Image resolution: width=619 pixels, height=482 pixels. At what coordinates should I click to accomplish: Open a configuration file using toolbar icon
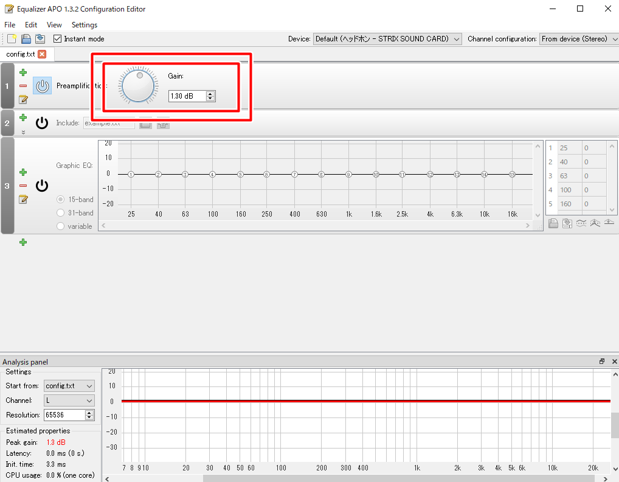coord(26,39)
